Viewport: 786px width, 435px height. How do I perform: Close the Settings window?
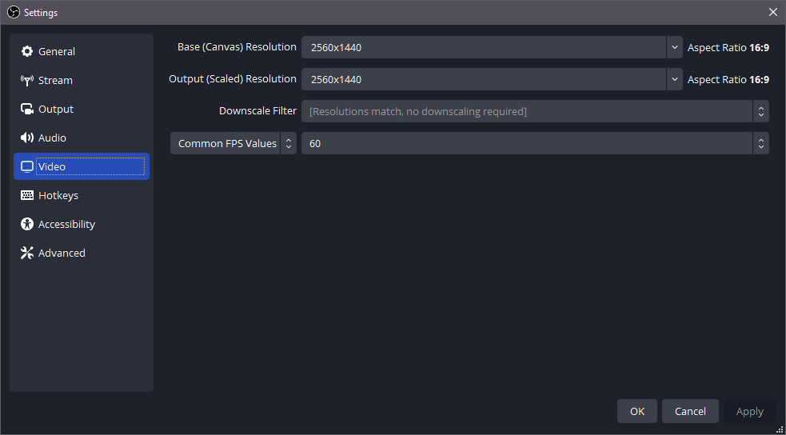[772, 12]
